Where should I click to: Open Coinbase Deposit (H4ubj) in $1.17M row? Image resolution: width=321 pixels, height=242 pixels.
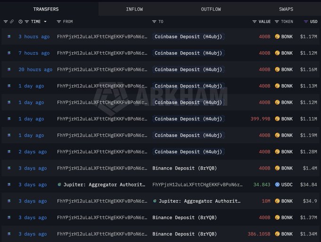pos(188,37)
